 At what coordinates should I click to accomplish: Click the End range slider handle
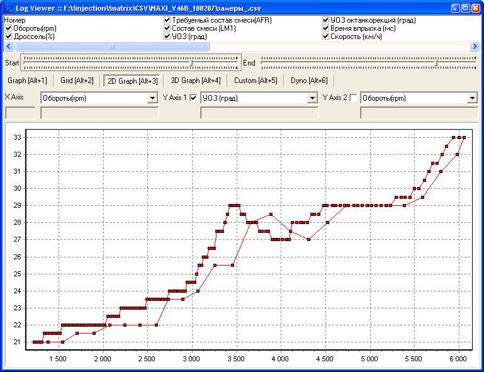click(x=437, y=62)
